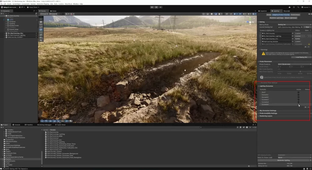Toggle Bake checkbox for 03_StartJourney_Lighting
Viewport: 312px width, 170px height.
306,36
